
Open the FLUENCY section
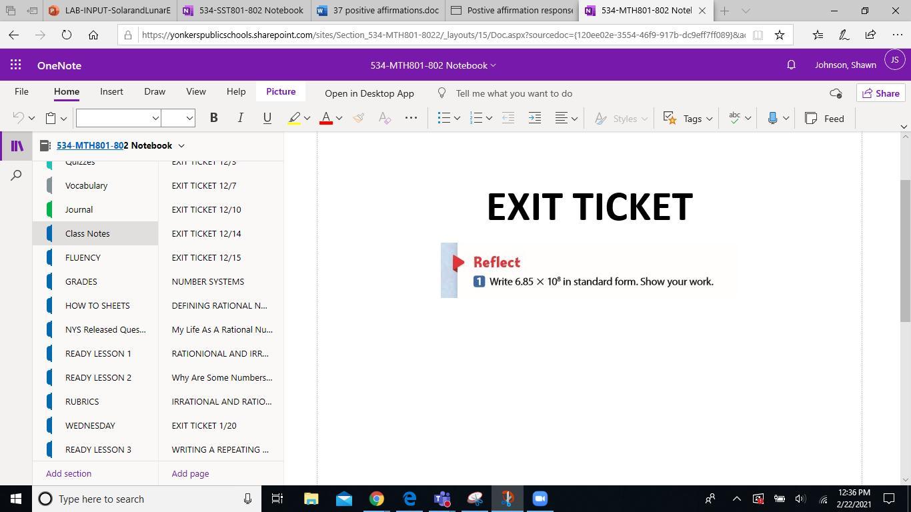(83, 257)
